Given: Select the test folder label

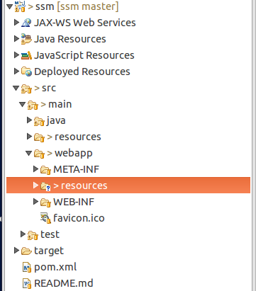Looking at the screenshot, I should [50, 234].
